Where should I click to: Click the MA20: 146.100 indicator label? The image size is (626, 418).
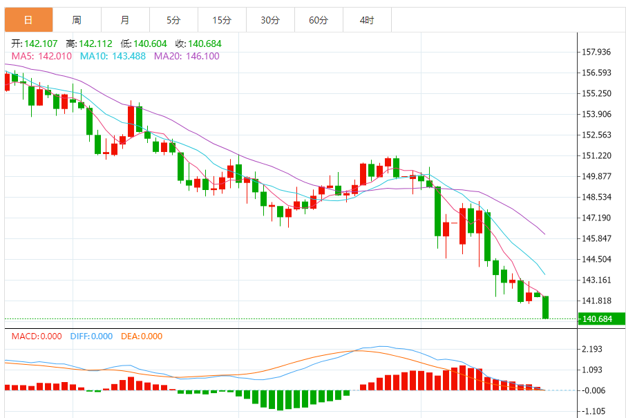click(x=187, y=56)
